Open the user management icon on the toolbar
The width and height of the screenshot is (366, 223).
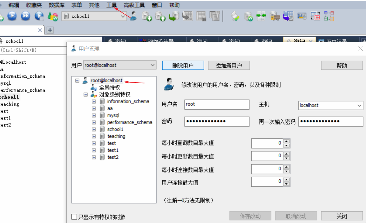tap(133, 16)
